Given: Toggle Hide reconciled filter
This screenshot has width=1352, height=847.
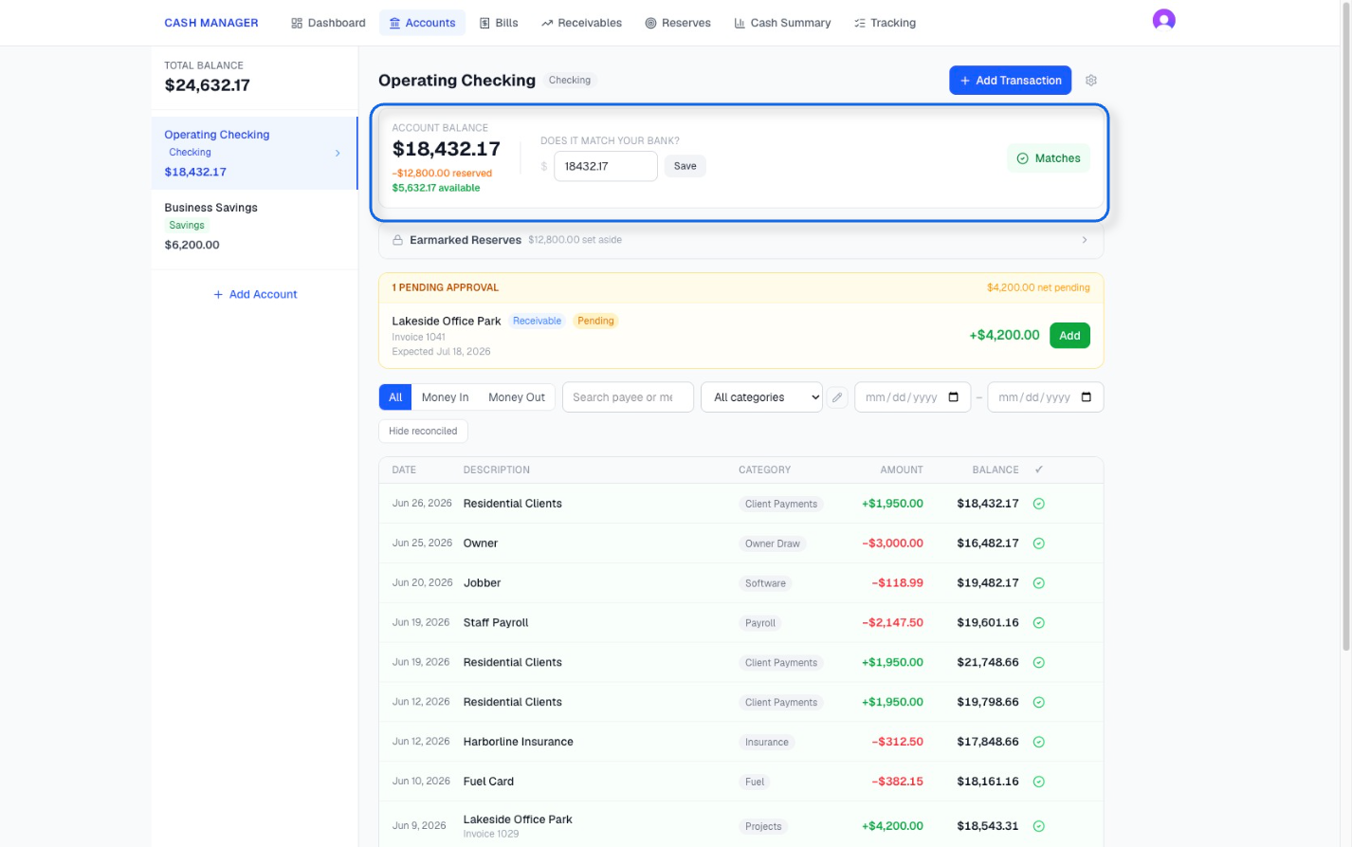Looking at the screenshot, I should [x=423, y=431].
